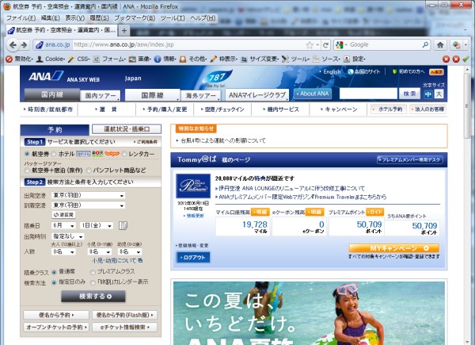The width and height of the screenshot is (475, 345).
Task: Open the 小児 passenger count dropdown
Action: [x=100, y=251]
